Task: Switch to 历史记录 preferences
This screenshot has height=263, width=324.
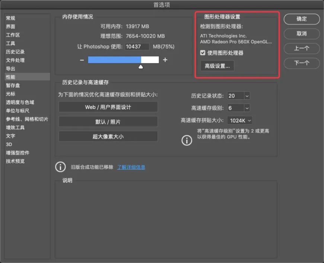Action: coord(27,52)
